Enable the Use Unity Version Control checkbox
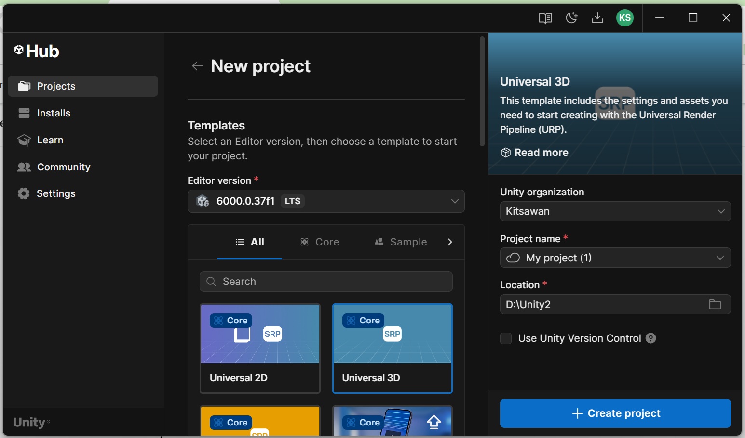The width and height of the screenshot is (745, 438). point(506,338)
